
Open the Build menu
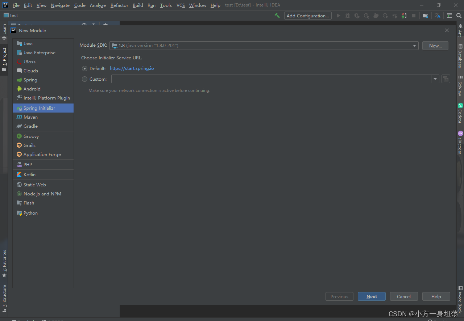138,5
